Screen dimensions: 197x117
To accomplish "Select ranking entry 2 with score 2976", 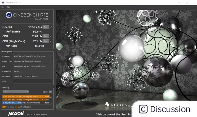I will coord(26,100).
